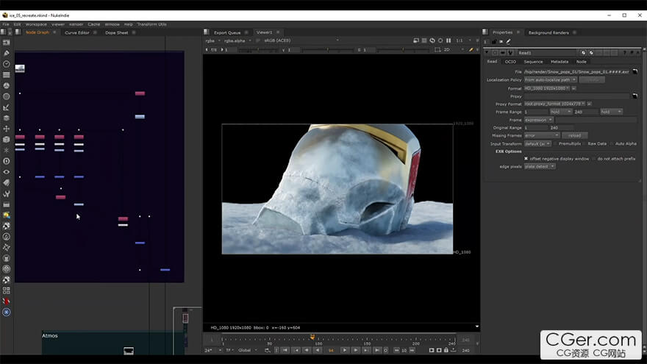Open the OCIO tab in Read1
The width and height of the screenshot is (647, 364).
510,62
